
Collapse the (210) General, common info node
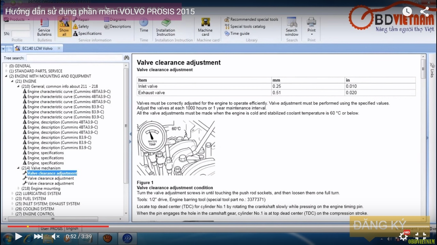coord(18,86)
